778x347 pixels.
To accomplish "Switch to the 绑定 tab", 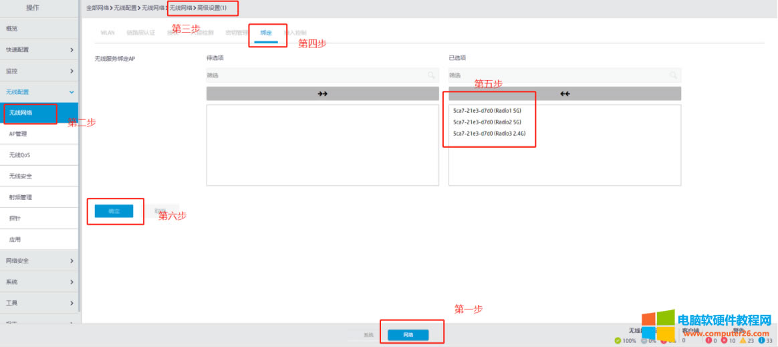I will point(266,33).
